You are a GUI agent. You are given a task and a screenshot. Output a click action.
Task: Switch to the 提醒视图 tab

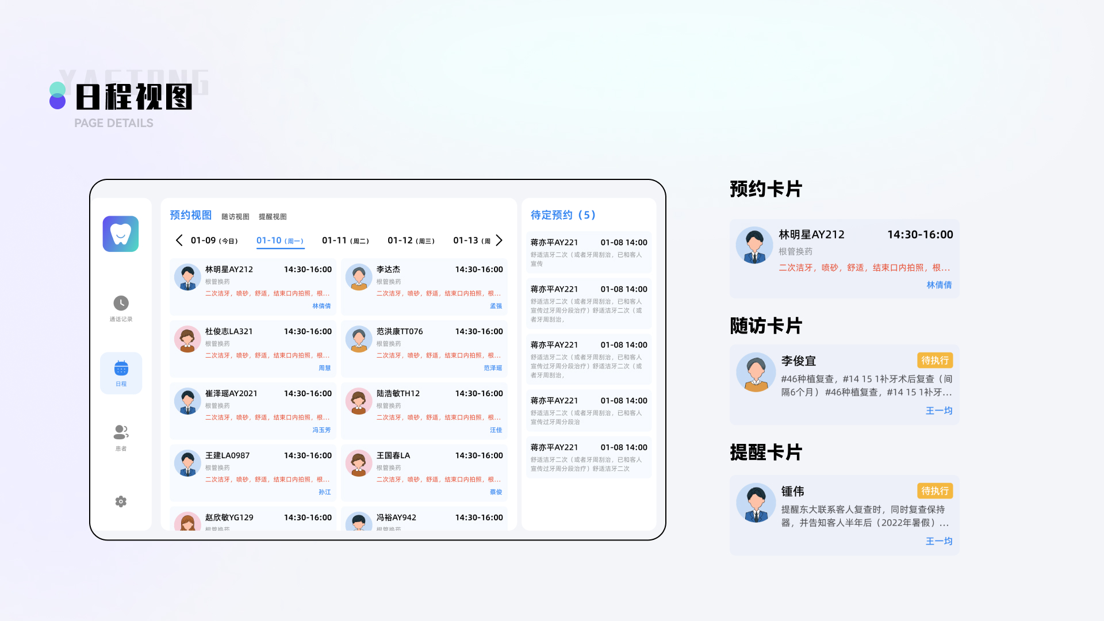point(273,217)
